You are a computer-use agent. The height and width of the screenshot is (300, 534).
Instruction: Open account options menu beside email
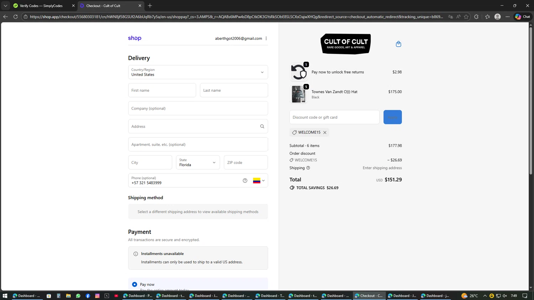coord(266,38)
